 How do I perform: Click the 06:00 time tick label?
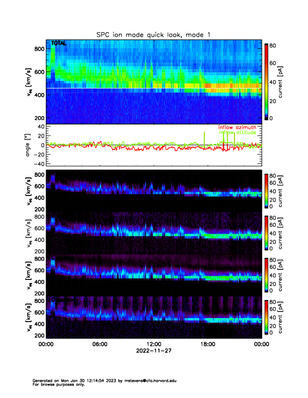point(100,344)
